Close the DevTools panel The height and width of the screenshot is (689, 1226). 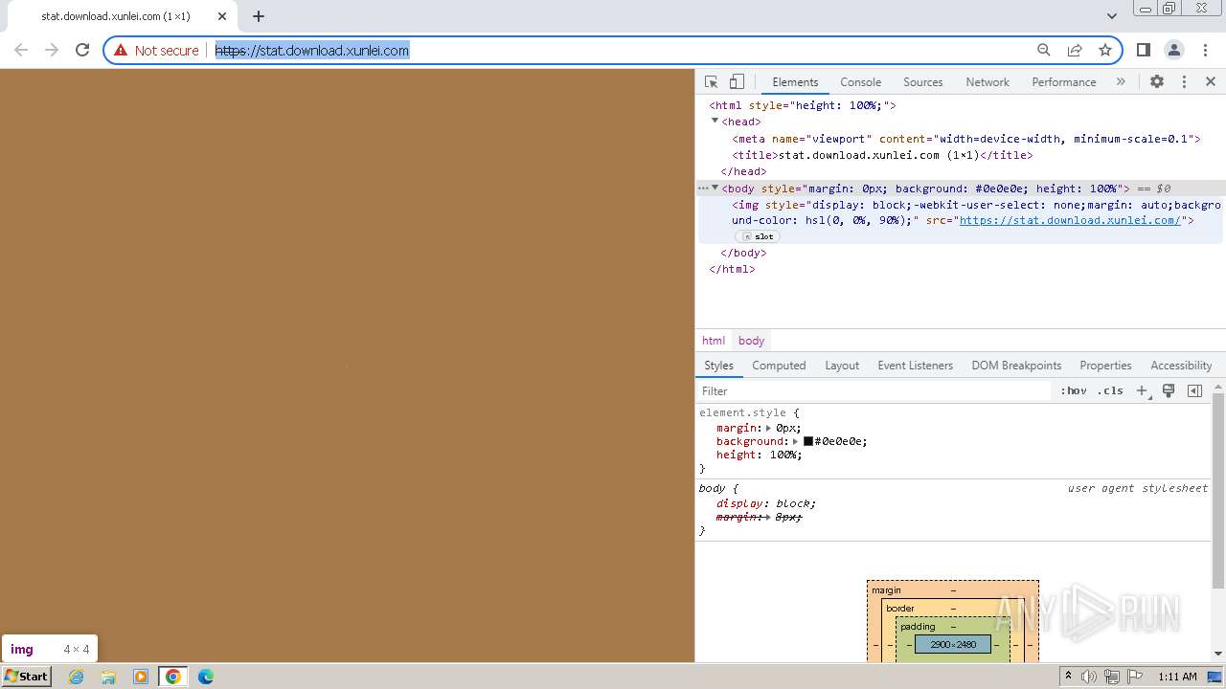click(1211, 82)
